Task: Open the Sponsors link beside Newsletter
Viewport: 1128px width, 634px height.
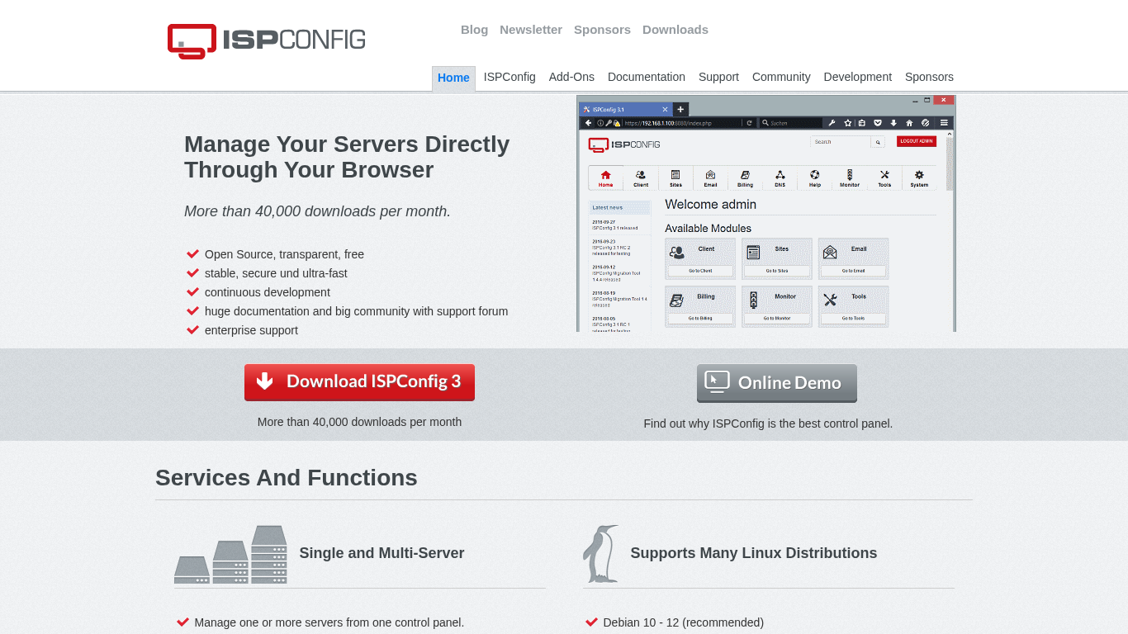Action: pos(602,30)
